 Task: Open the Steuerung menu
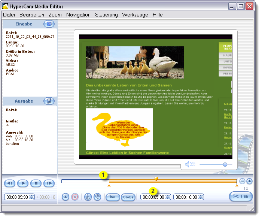pyautogui.click(x=106, y=15)
